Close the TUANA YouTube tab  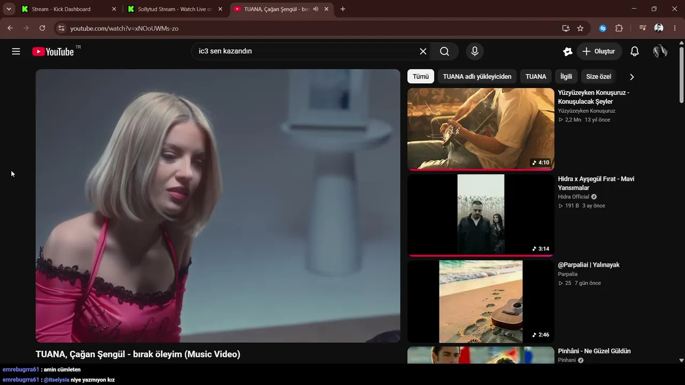[326, 9]
